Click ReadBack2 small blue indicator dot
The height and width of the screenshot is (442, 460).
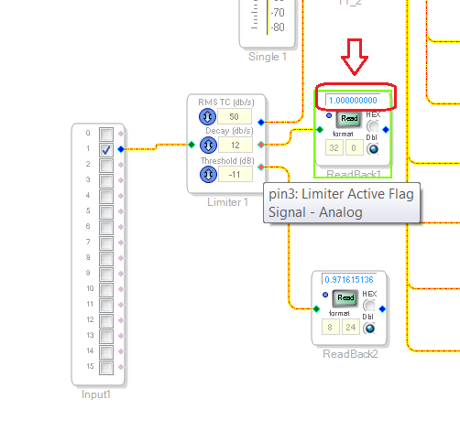[325, 295]
